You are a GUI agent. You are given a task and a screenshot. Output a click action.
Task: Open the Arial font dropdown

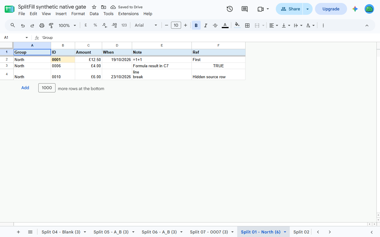(146, 25)
